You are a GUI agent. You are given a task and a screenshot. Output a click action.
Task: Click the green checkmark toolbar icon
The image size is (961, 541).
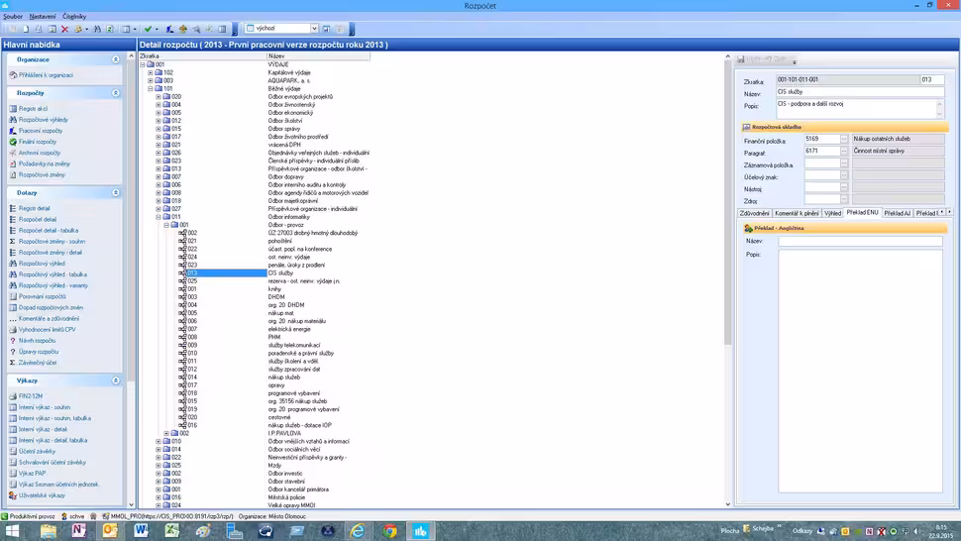pyautogui.click(x=148, y=29)
